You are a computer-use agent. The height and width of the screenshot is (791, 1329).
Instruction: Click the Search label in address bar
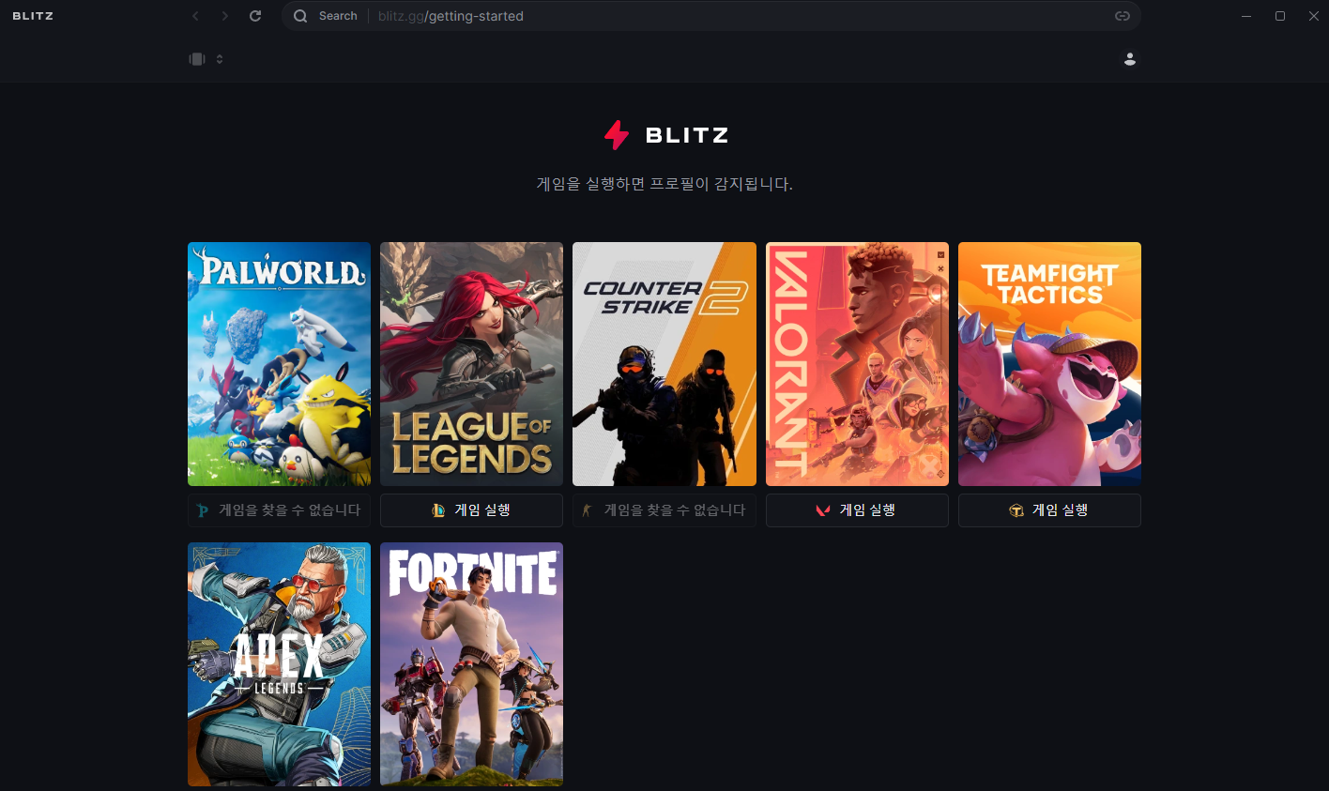[338, 16]
